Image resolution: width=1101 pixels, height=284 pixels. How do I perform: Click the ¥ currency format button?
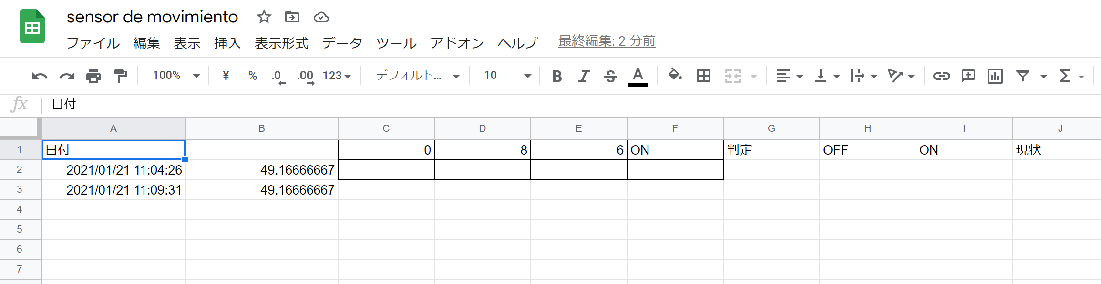tap(226, 76)
